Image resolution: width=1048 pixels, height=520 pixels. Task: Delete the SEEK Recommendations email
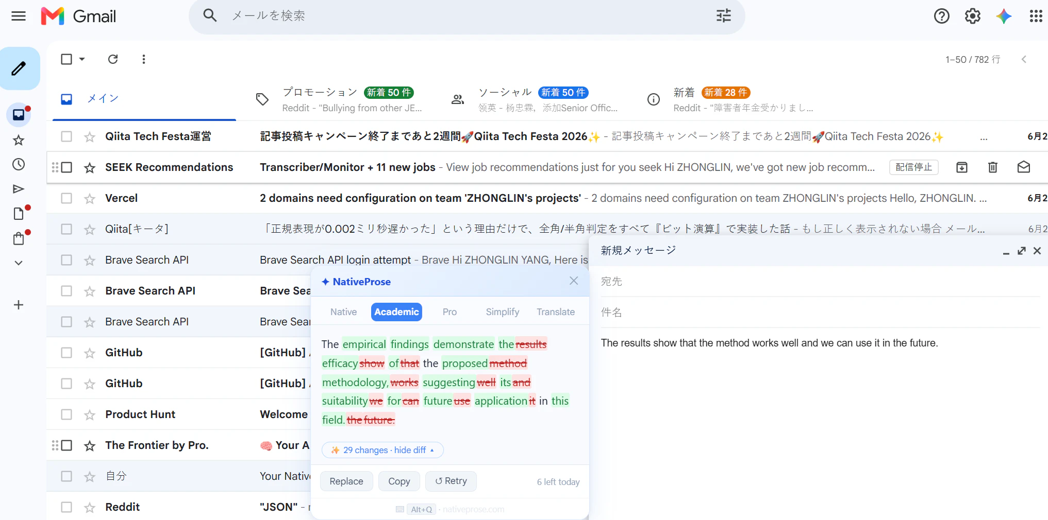click(x=992, y=167)
